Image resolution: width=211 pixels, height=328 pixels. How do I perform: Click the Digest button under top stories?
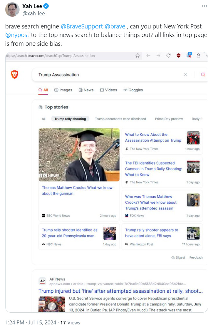pos(178,257)
